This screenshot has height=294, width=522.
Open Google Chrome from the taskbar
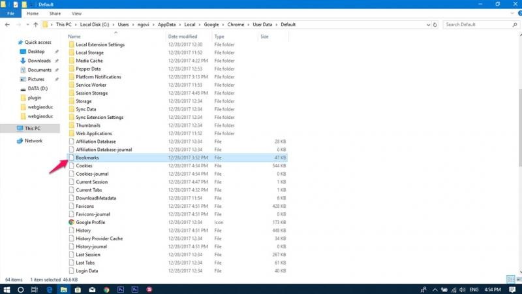pos(106,288)
